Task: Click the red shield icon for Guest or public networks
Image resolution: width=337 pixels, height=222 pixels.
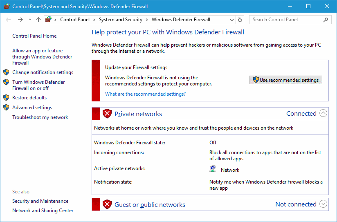Action: coord(107,204)
